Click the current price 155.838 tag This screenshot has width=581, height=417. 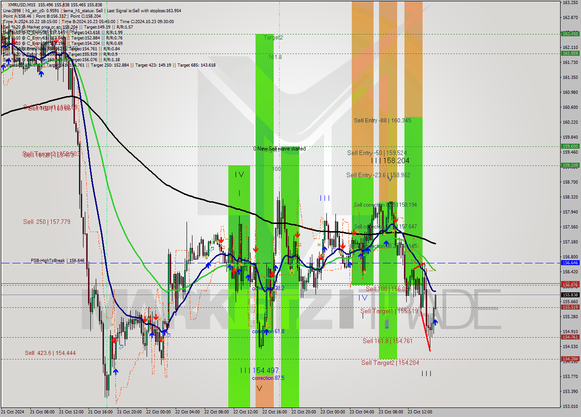point(570,295)
